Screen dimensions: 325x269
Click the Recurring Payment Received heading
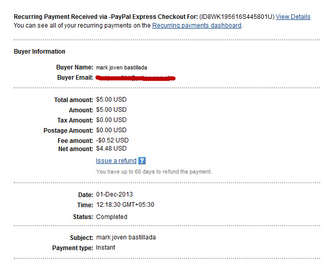tap(106, 17)
